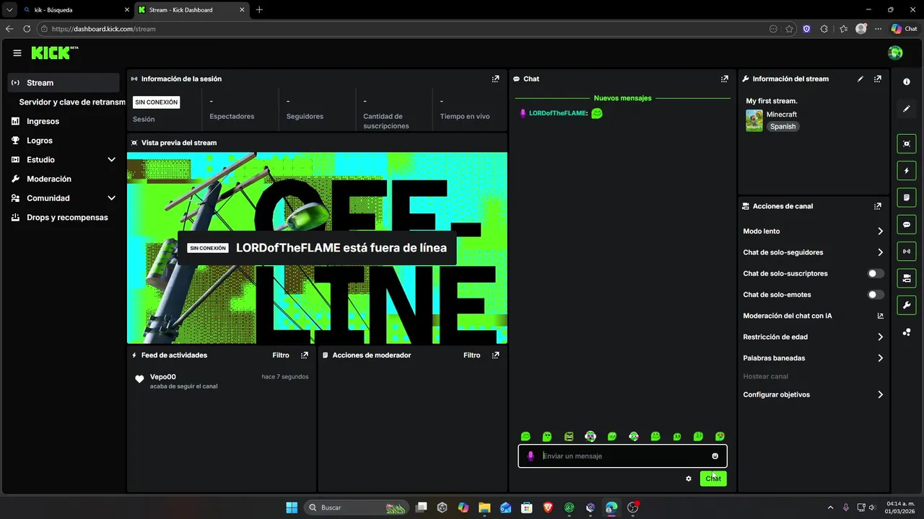924x519 pixels.
Task: Click the purple microphone icon in message box
Action: pyautogui.click(x=531, y=456)
